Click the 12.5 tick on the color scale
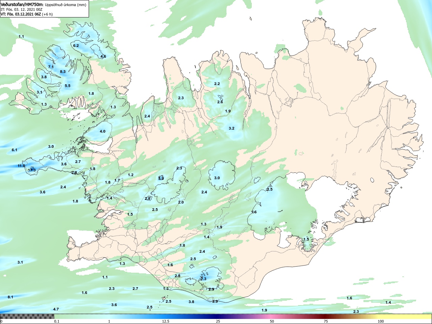The height and width of the screenshot is (324, 432). 166,321
